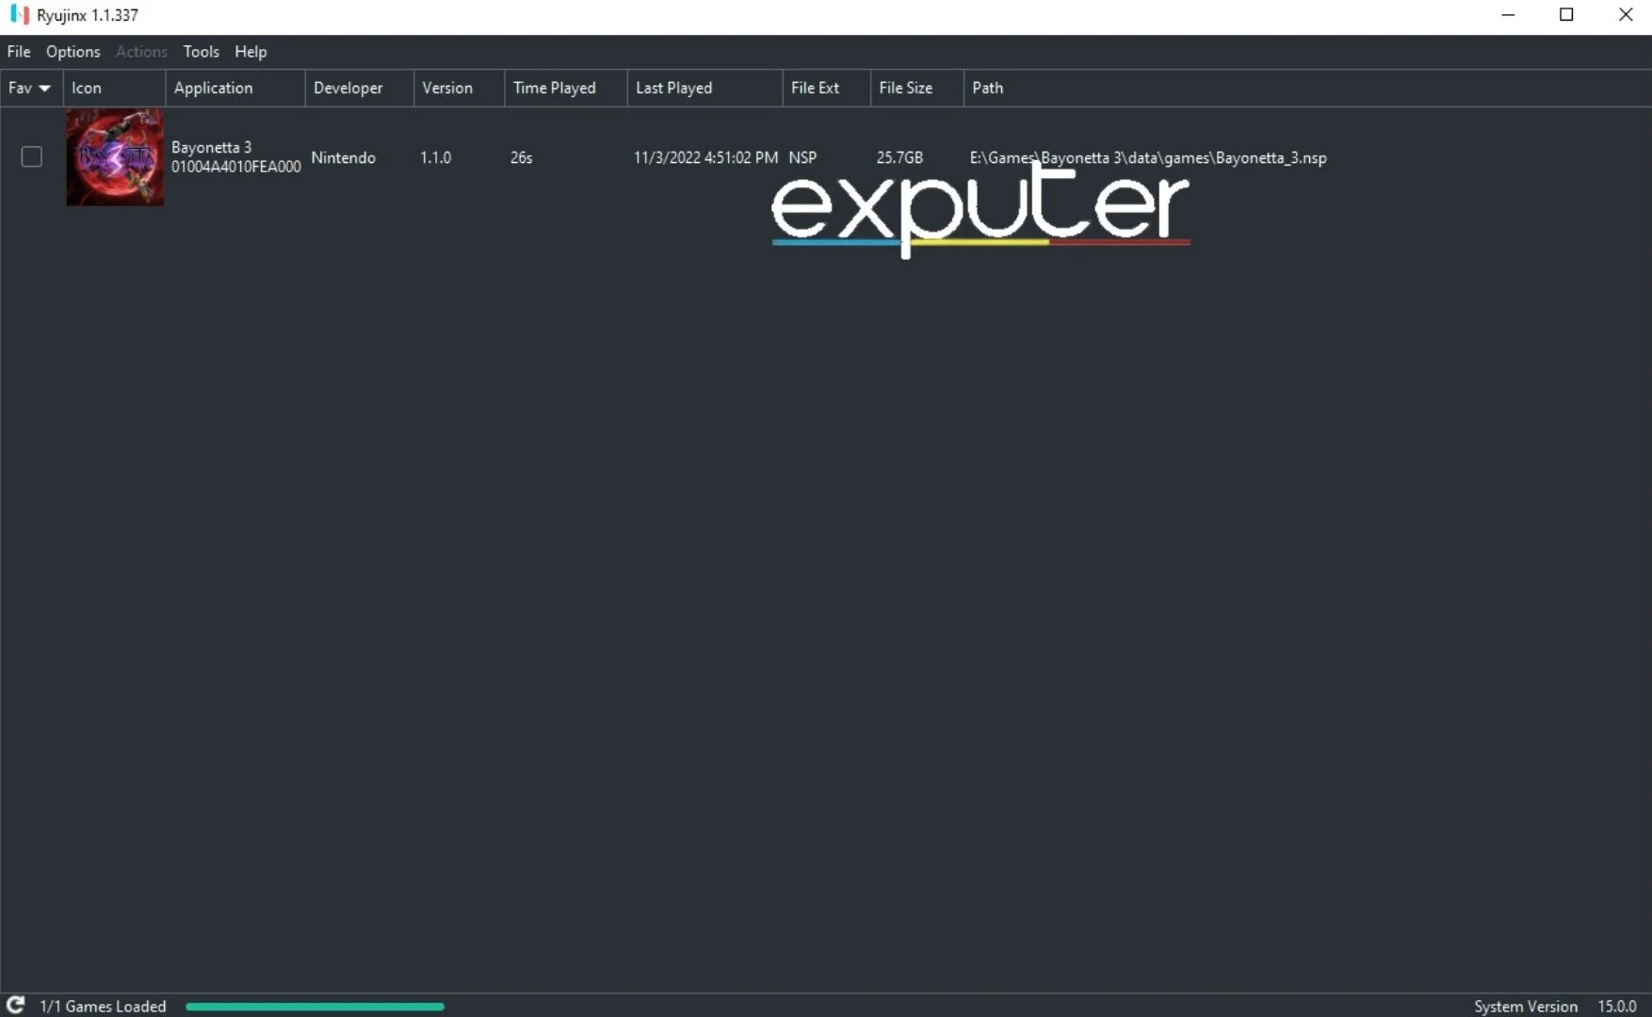
Task: Click the 1.1.0 version cell
Action: (435, 157)
